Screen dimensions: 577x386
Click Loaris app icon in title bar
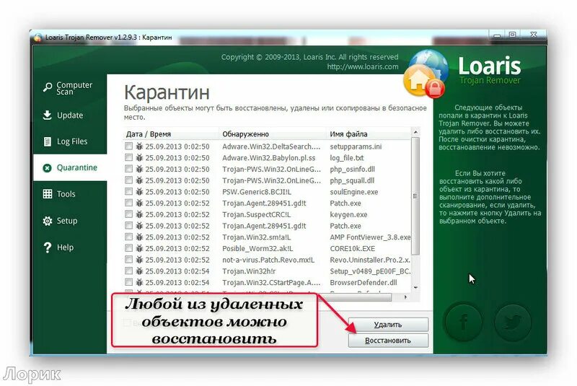coord(38,38)
